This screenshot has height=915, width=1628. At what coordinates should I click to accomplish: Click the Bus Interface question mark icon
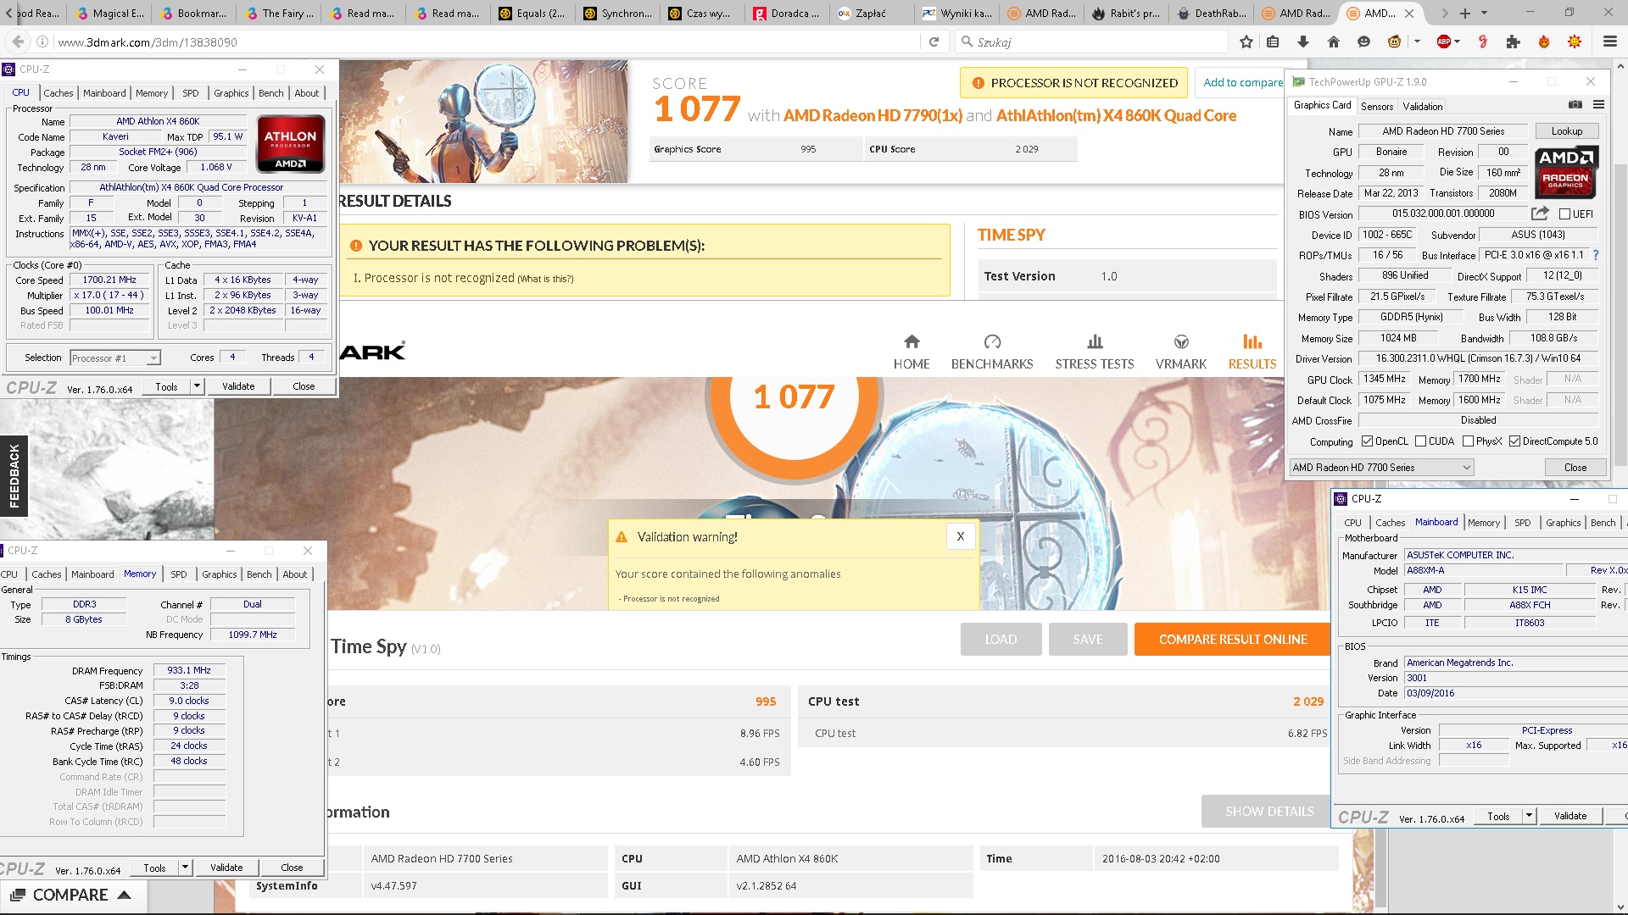point(1595,255)
